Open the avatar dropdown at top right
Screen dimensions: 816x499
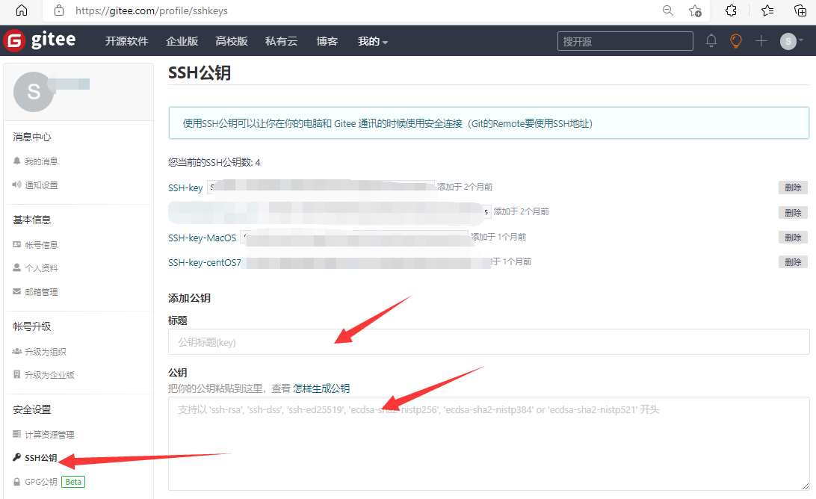pos(790,41)
